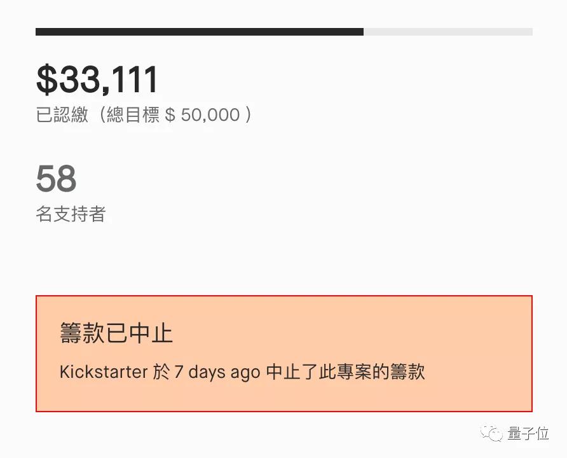Click the black funding progress bar
This screenshot has width=567, height=458.
(x=199, y=30)
